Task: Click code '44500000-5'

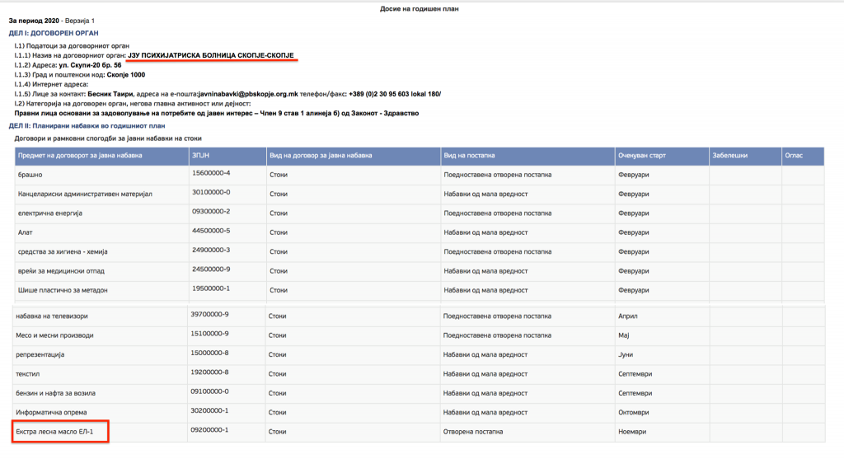Action: pyautogui.click(x=211, y=231)
